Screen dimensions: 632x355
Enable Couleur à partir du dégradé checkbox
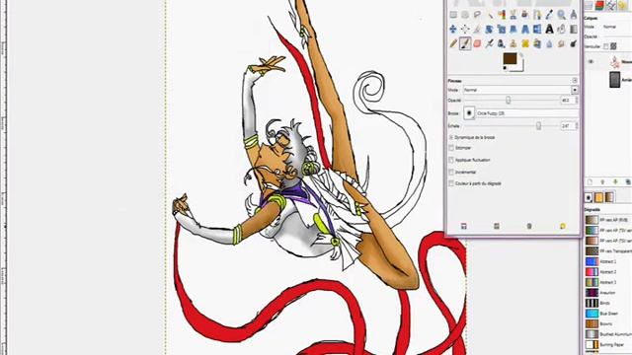coord(451,183)
